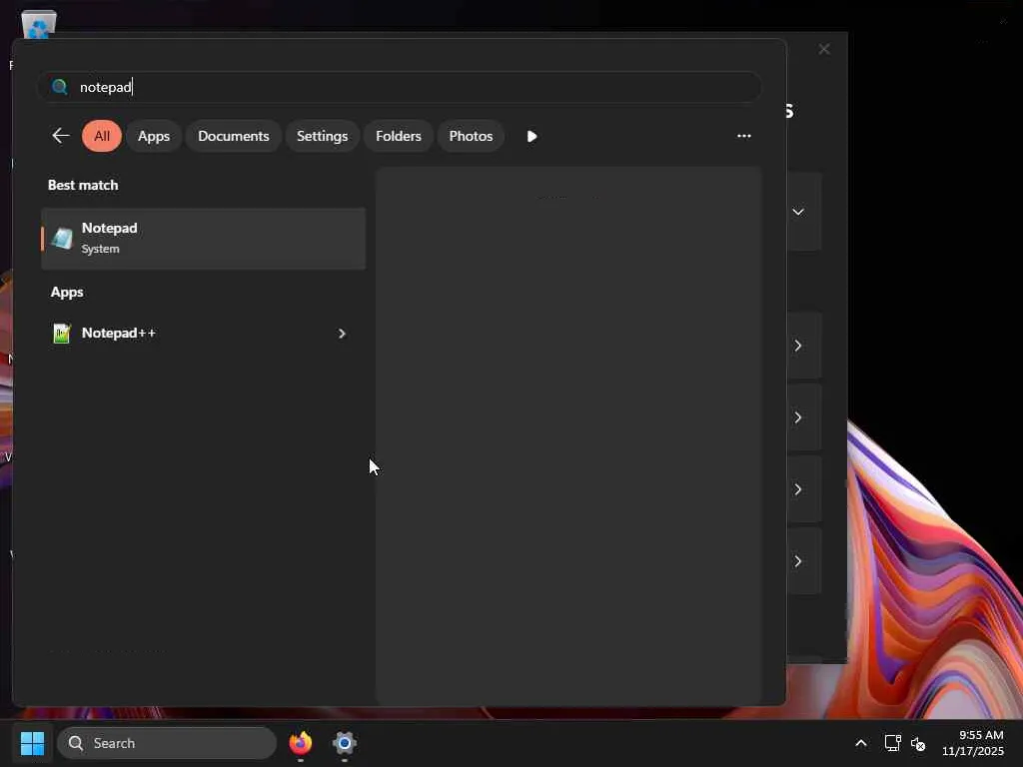The width and height of the screenshot is (1023, 767).
Task: Expand the top dropdown chevron in background window
Action: pyautogui.click(x=798, y=212)
